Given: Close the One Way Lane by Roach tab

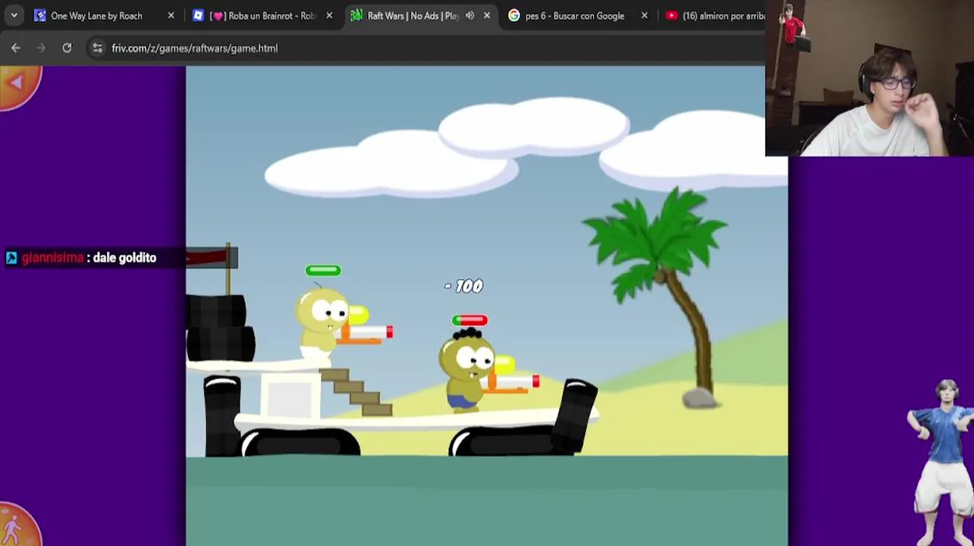Looking at the screenshot, I should click(x=171, y=15).
